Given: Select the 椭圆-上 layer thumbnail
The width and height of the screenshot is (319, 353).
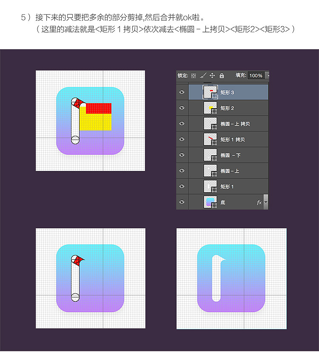Looking at the screenshot, I should pos(210,171).
